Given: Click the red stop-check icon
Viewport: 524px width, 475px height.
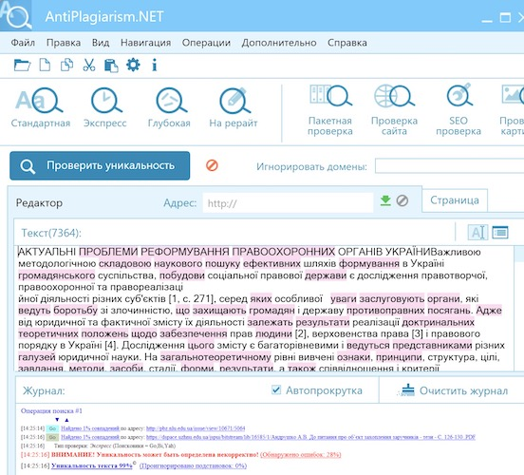Looking at the screenshot, I should click(212, 165).
